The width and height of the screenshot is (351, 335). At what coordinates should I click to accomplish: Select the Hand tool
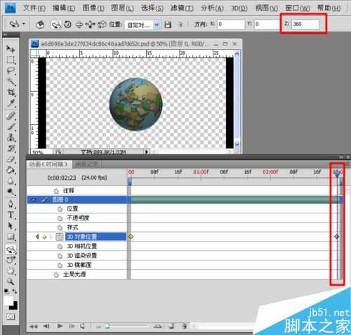[x=11, y=271]
